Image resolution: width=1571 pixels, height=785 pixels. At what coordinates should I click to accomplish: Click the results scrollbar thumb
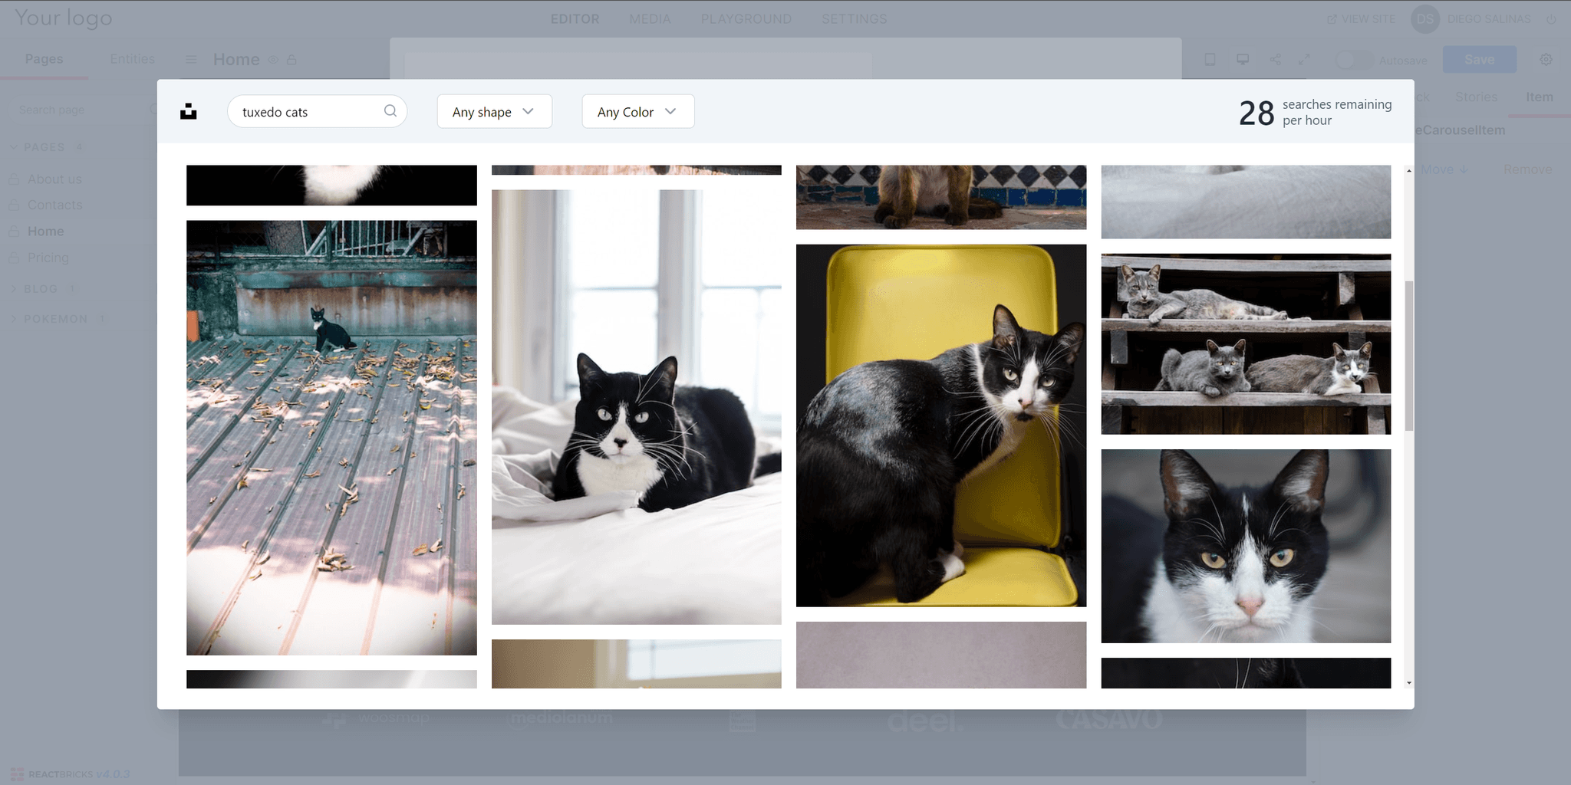[x=1409, y=356]
